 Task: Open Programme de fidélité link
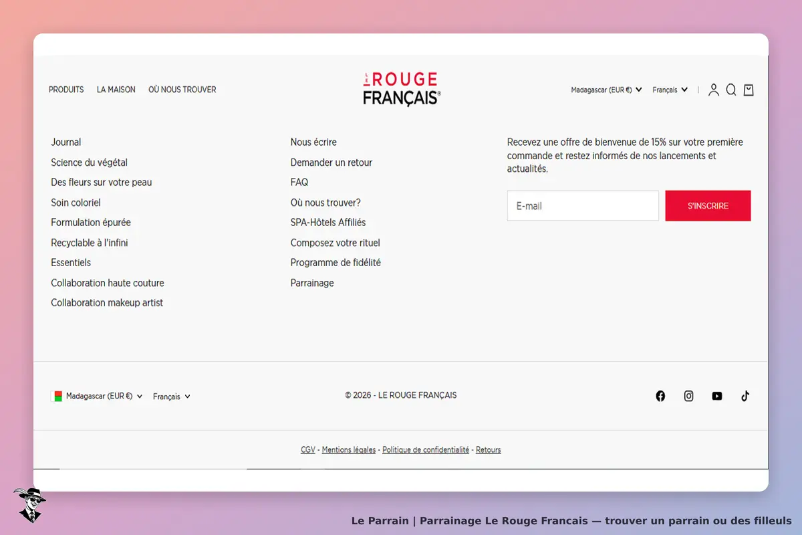pos(336,263)
